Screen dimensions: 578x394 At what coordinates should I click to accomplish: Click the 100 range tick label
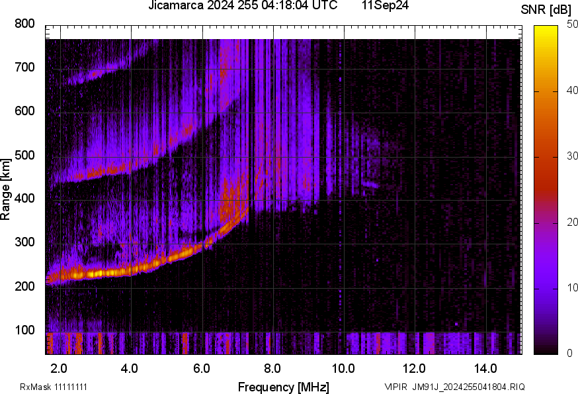[x=24, y=331]
